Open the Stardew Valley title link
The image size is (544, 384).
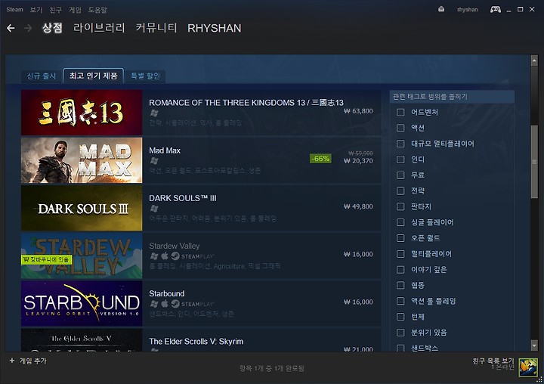point(175,246)
